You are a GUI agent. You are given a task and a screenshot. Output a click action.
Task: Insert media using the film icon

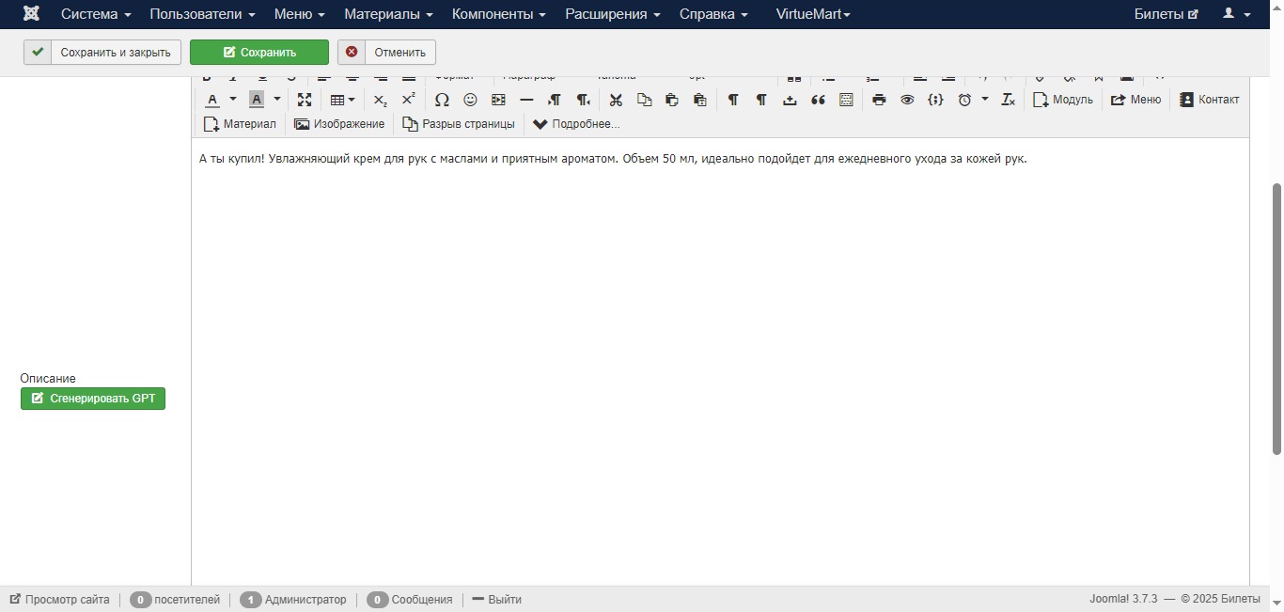498,100
